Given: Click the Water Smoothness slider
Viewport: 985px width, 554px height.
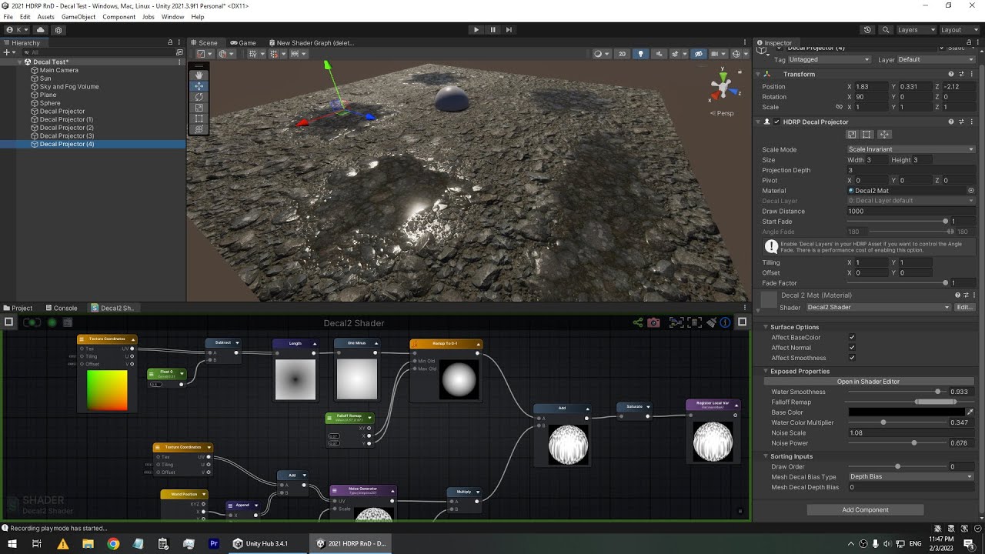Looking at the screenshot, I should pyautogui.click(x=897, y=392).
